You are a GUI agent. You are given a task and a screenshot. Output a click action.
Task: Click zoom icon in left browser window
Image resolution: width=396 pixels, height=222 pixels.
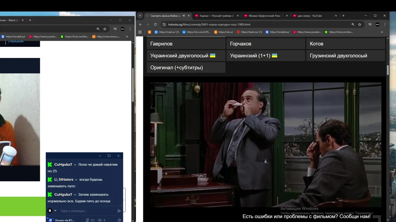98,29
